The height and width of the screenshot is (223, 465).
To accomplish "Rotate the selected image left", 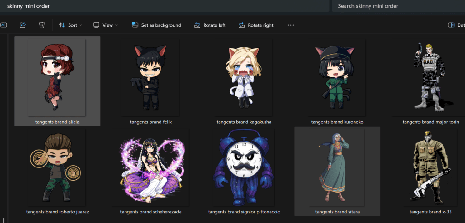I will click(209, 25).
